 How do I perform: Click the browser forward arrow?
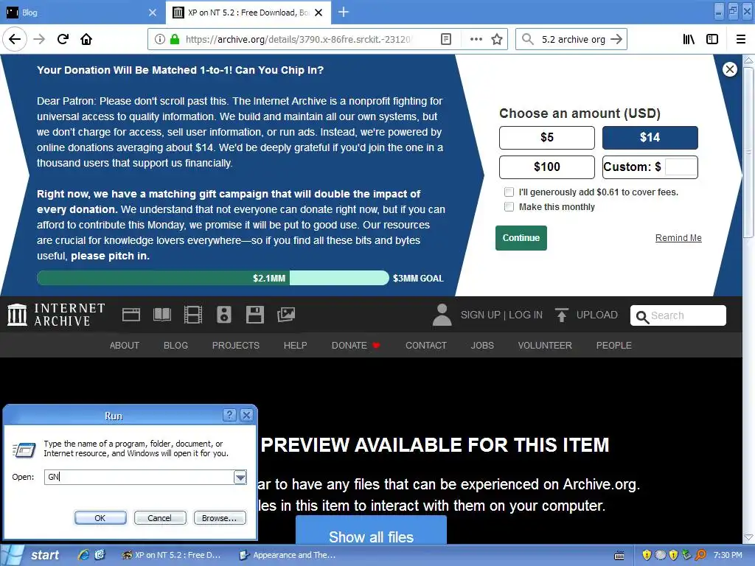tap(40, 39)
